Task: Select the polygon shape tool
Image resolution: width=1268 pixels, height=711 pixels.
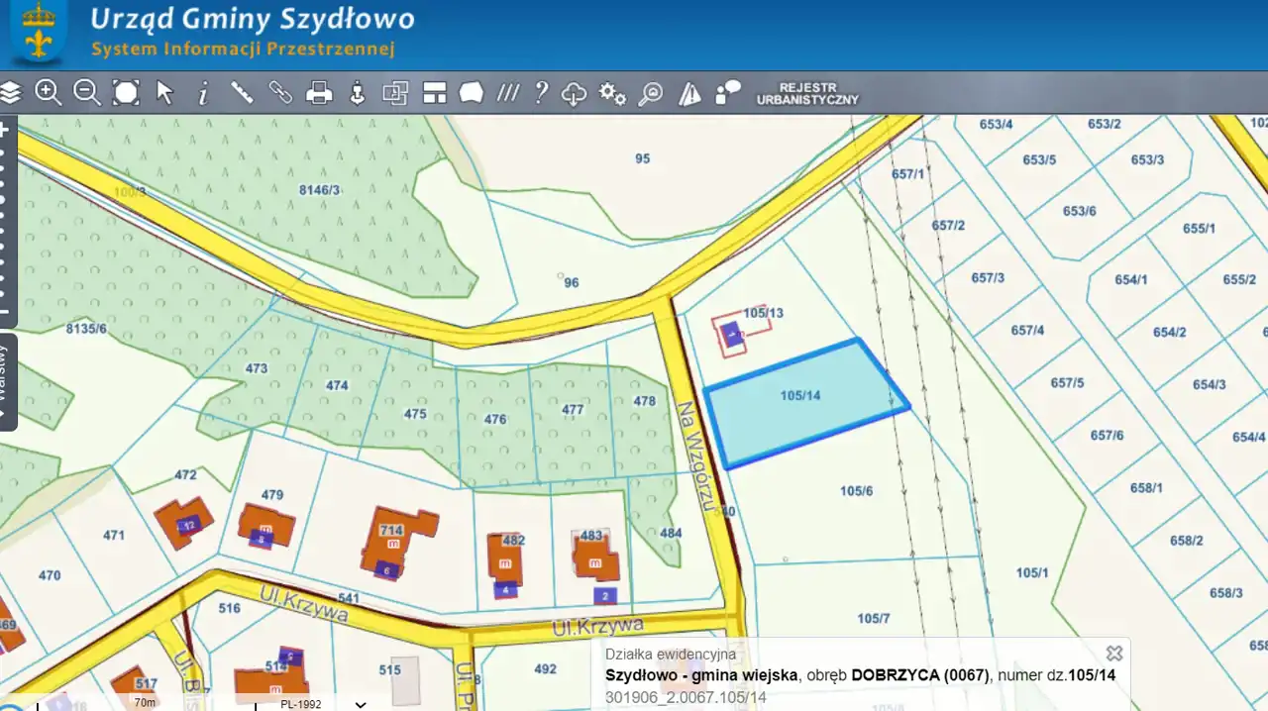Action: [x=472, y=93]
